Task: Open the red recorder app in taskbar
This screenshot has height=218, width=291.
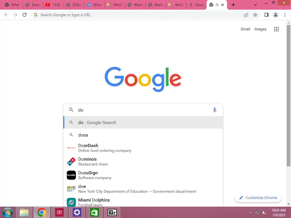Action: (59, 212)
